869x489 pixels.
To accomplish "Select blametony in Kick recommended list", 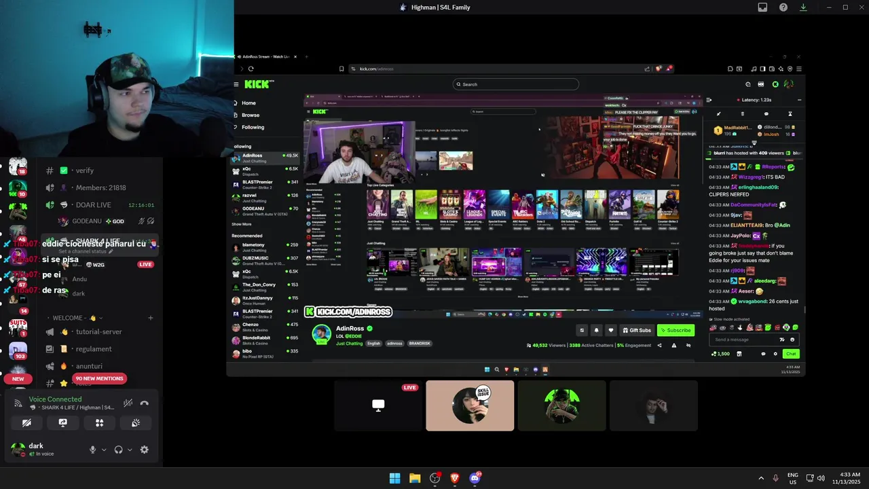I will (265, 247).
